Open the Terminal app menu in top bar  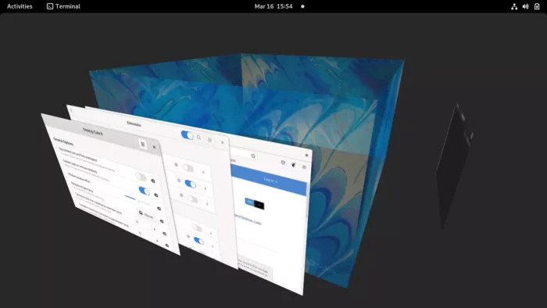click(63, 6)
